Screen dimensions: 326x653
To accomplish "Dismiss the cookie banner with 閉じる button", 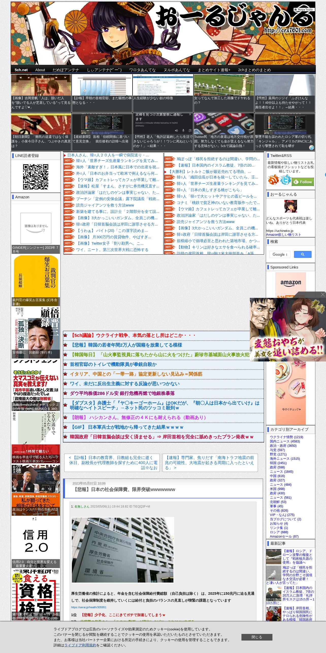I will (257, 637).
